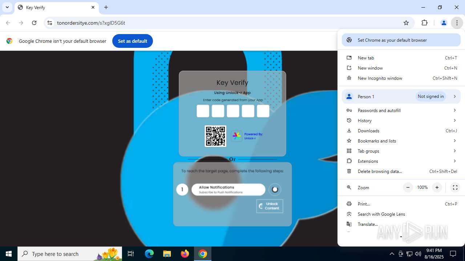Expand Bookmarks and lists submenu

click(x=401, y=141)
